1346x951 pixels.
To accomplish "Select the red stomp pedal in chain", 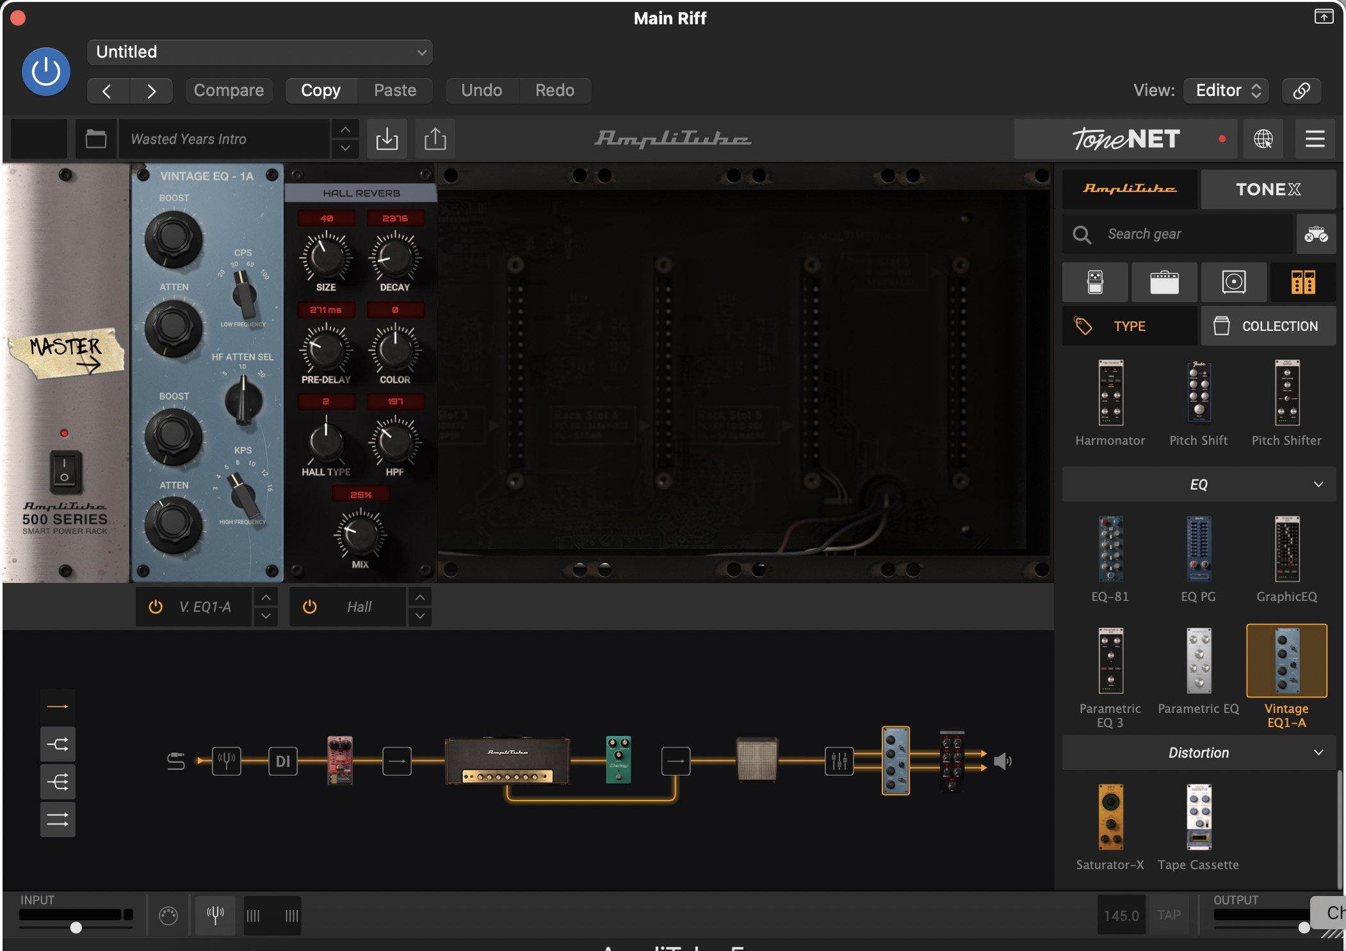I will point(340,760).
